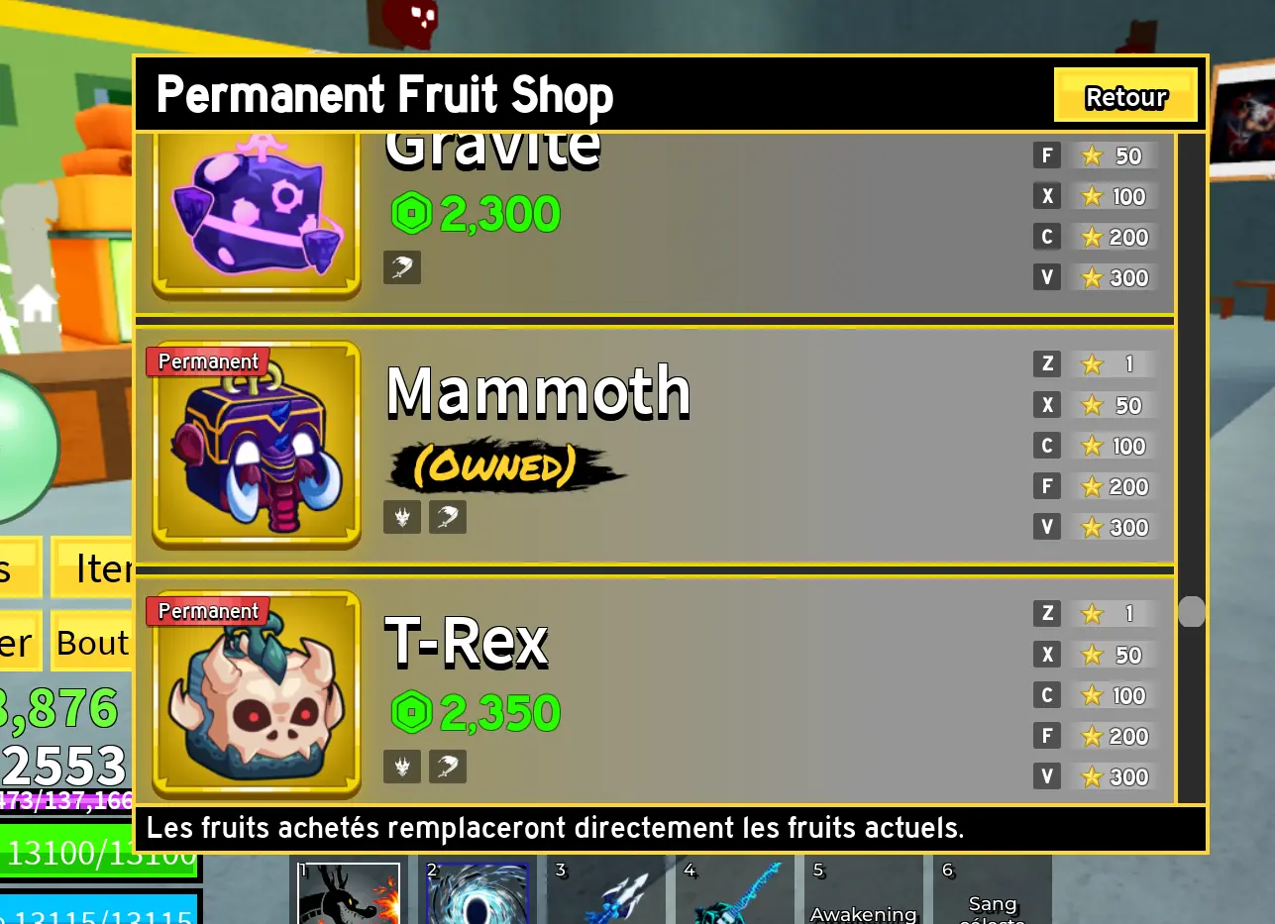Click the Mammoth V key skill row
1275x924 pixels.
tap(1095, 527)
